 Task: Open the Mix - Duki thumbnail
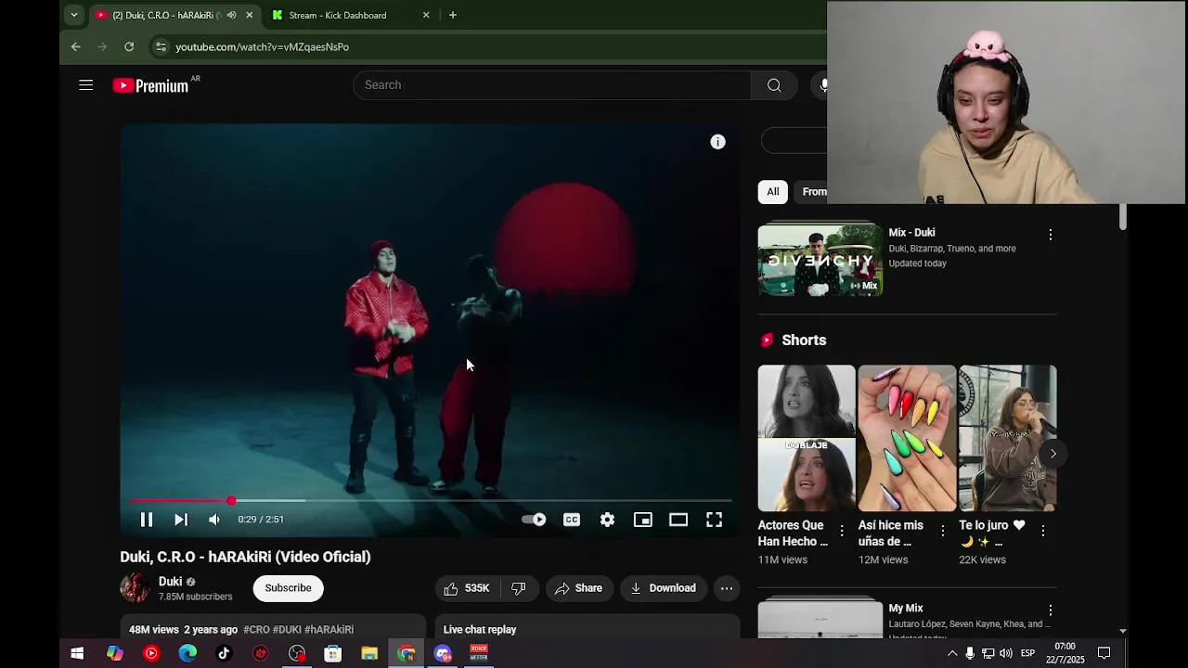tap(820, 260)
